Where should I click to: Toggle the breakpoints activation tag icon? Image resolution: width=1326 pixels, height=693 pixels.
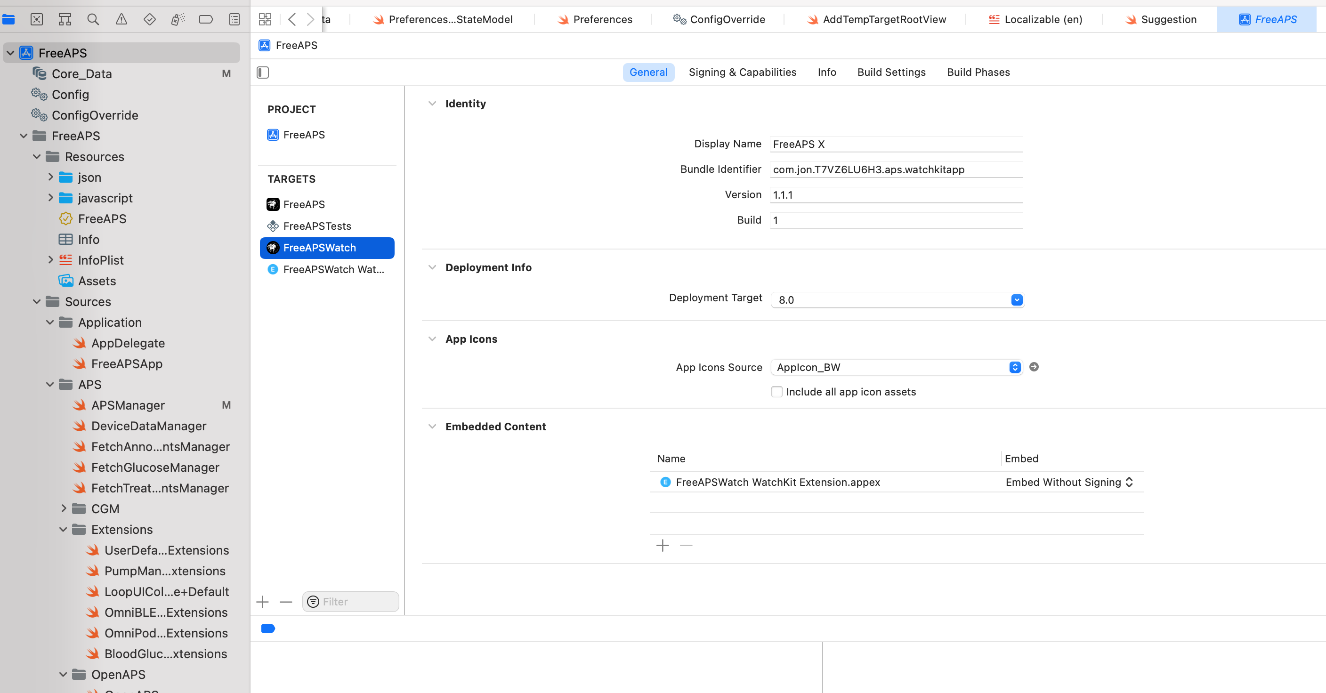pos(267,628)
